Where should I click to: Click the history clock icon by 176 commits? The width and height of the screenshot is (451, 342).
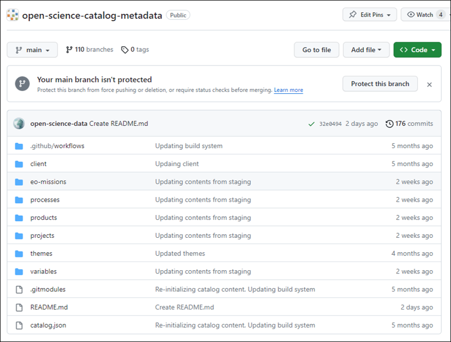point(390,124)
